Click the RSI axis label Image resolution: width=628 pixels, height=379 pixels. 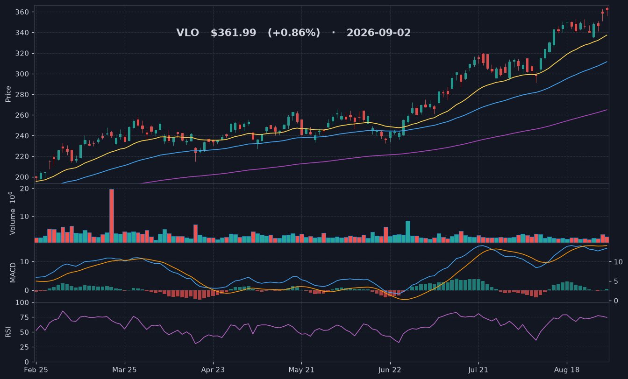(8, 332)
